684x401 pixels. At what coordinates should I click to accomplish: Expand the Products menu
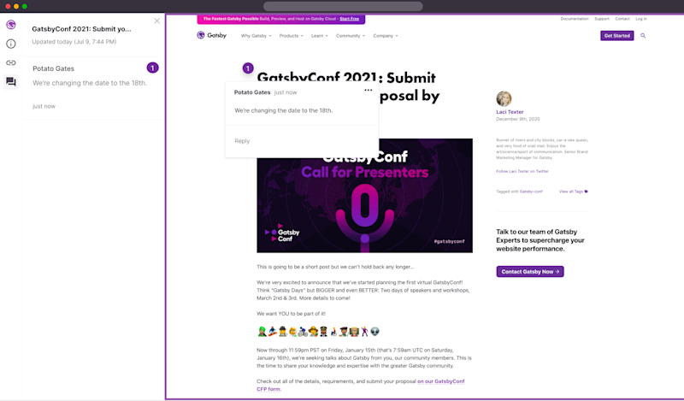291,36
